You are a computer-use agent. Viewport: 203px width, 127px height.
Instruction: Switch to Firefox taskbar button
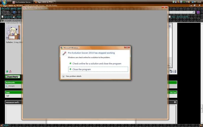(x=44, y=2)
